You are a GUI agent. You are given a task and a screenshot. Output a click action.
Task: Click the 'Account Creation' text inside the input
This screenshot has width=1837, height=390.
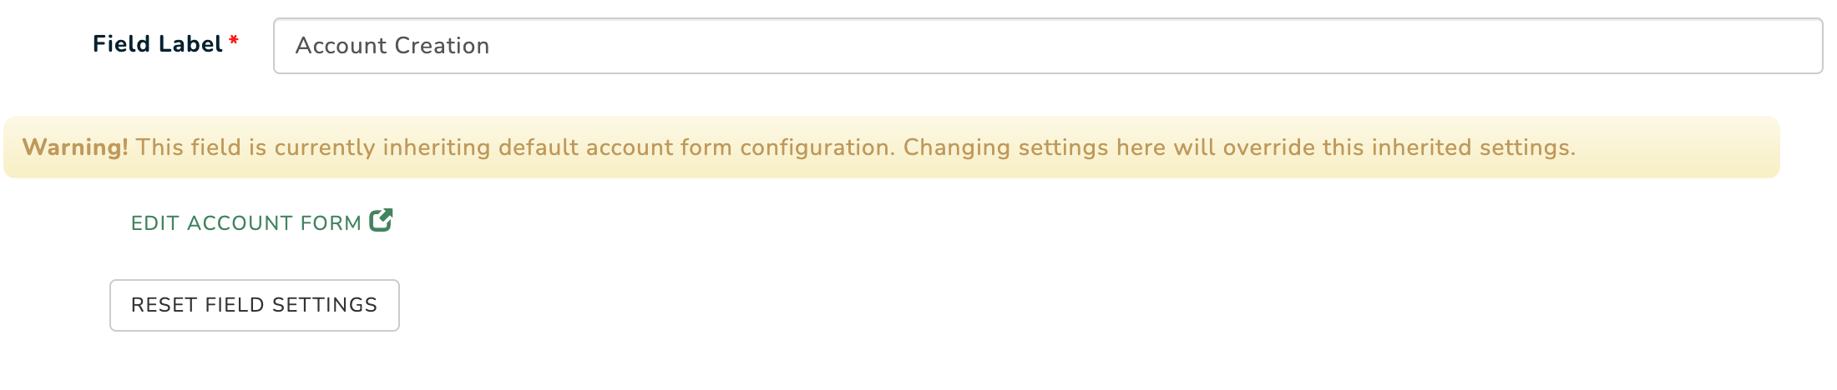pos(392,46)
